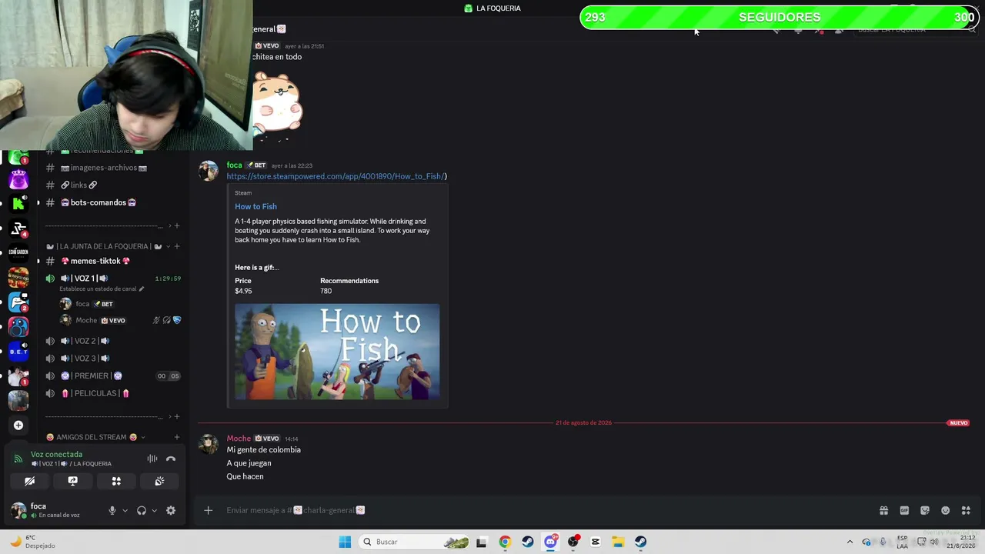View the hamster sticker
This screenshot has height=554, width=985.
click(277, 105)
